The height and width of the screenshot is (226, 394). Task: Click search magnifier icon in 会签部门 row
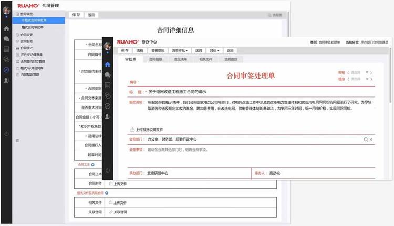click(x=366, y=139)
